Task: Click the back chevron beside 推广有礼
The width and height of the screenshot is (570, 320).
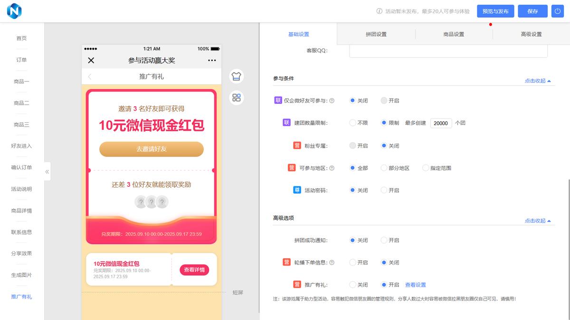Action: pyautogui.click(x=90, y=76)
